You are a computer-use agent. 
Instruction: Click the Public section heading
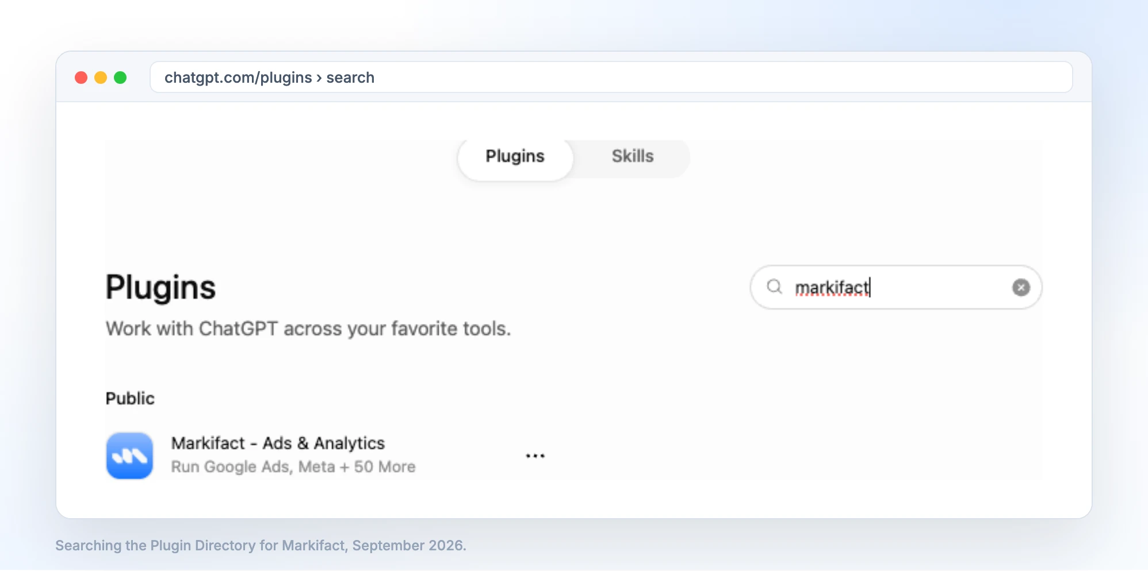coord(130,399)
